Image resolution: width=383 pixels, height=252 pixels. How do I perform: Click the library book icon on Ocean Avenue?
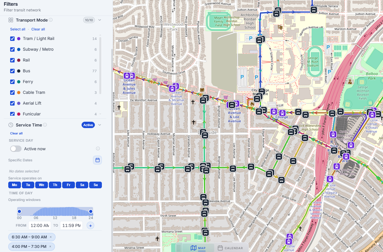202,90
